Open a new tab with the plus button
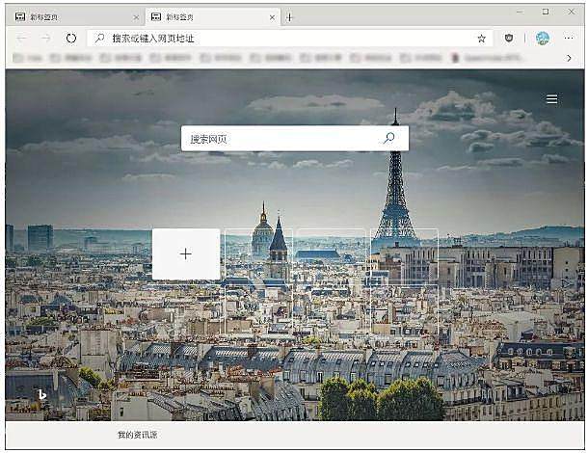588x453 pixels. point(289,17)
